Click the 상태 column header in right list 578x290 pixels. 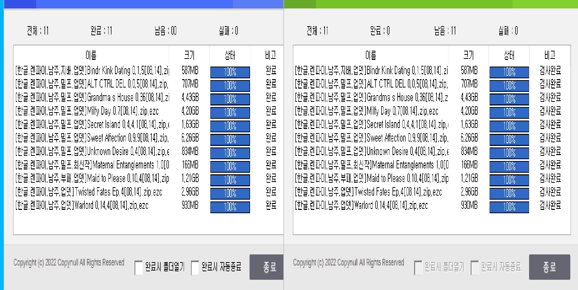(x=509, y=55)
